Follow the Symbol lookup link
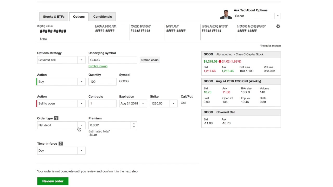333x187 pixels. tap(98, 66)
